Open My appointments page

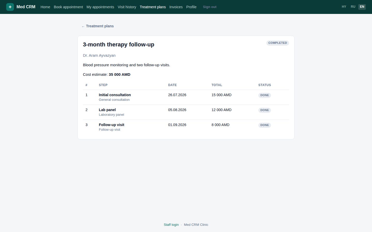tap(100, 7)
